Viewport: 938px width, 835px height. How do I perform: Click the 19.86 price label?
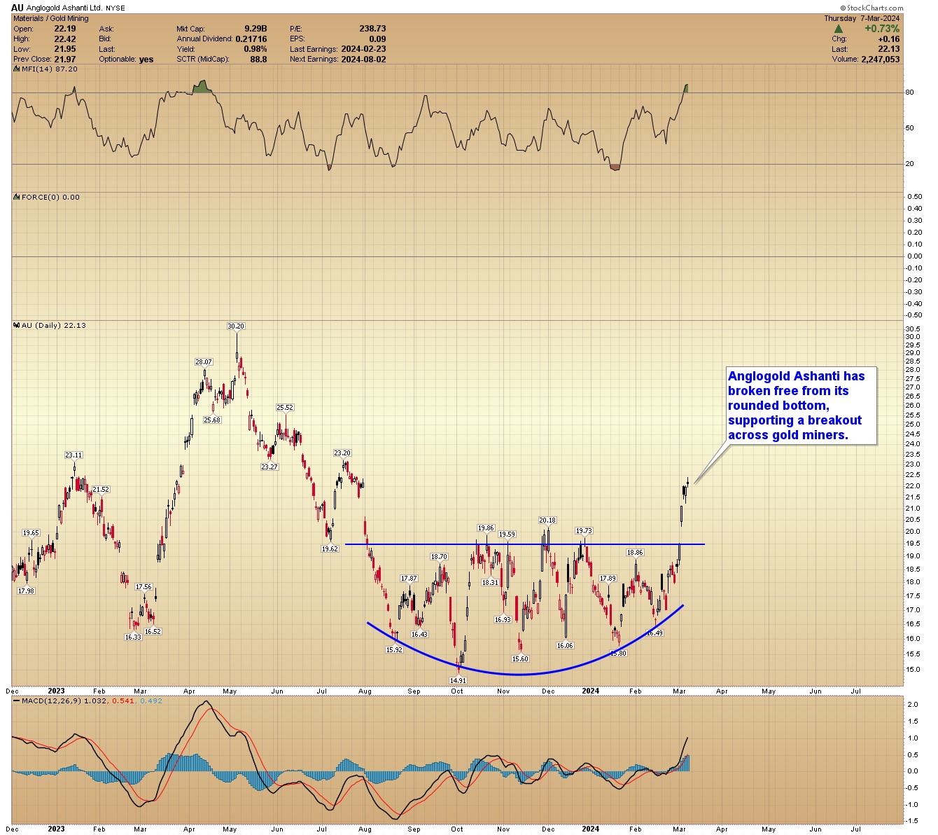(486, 527)
